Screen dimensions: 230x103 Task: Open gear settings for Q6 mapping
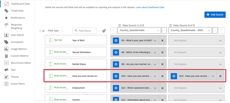pyautogui.click(x=116, y=52)
